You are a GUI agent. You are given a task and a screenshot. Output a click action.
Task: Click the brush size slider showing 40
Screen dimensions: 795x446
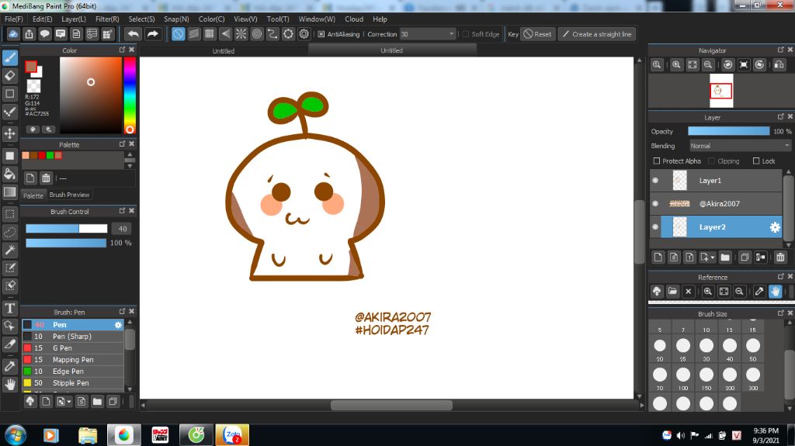[x=67, y=229]
